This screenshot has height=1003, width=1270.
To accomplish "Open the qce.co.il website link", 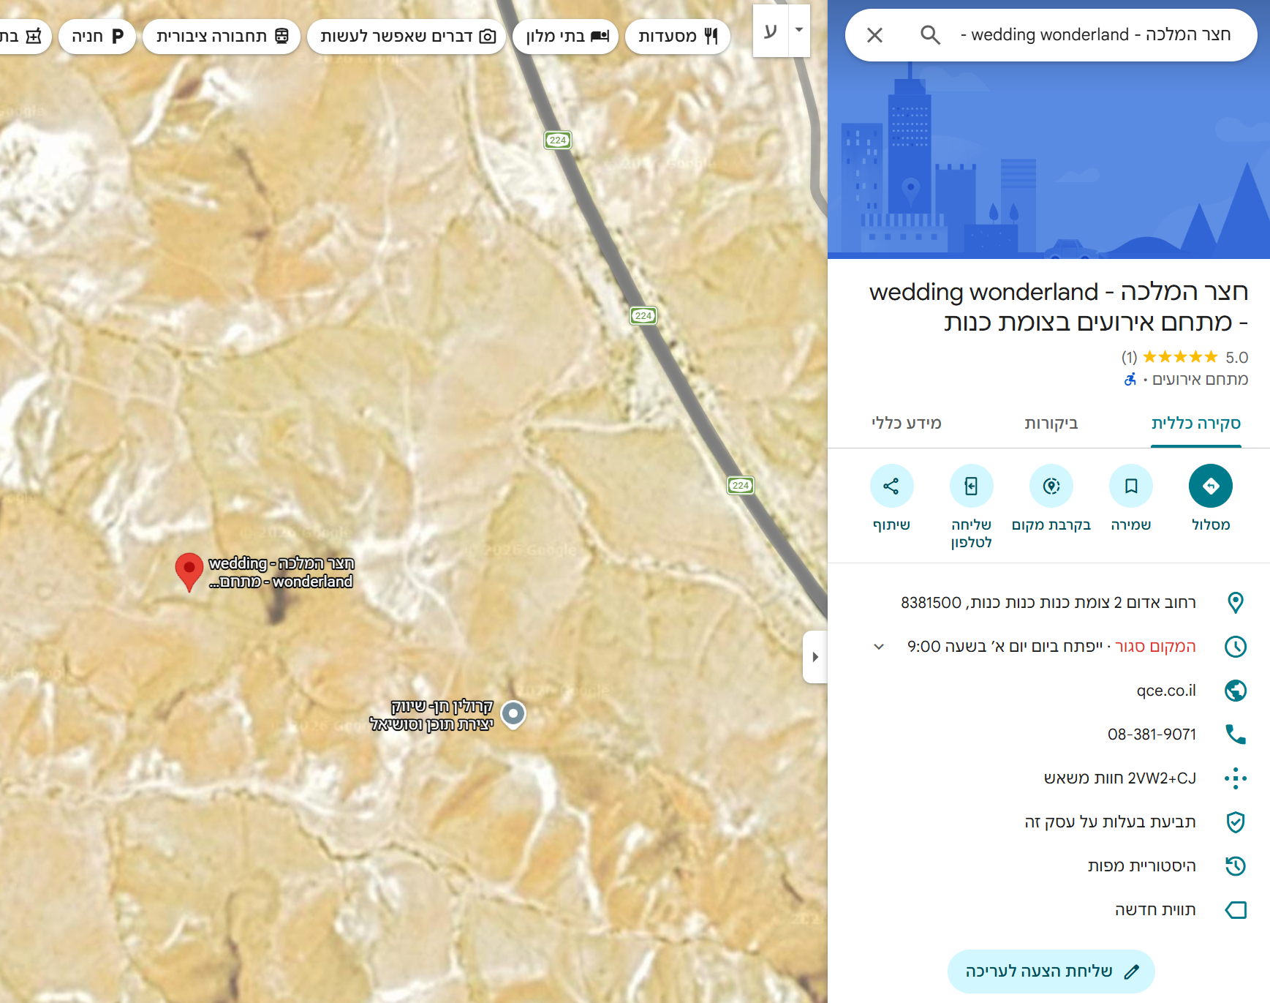I will pos(1165,691).
